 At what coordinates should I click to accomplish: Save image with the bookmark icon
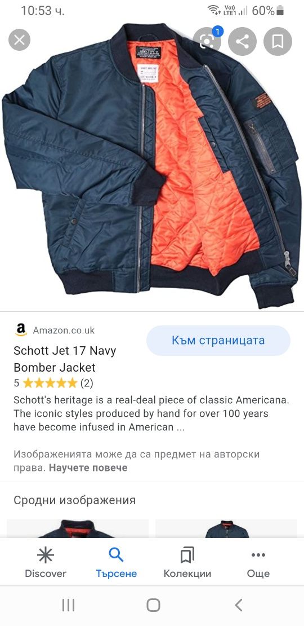[278, 41]
